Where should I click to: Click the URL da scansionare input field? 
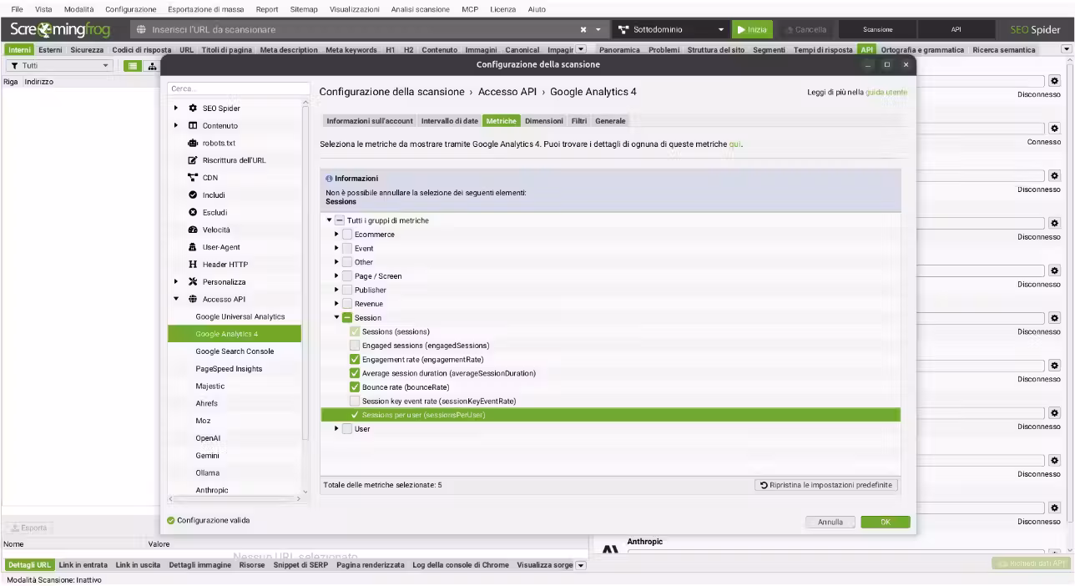tap(363, 29)
